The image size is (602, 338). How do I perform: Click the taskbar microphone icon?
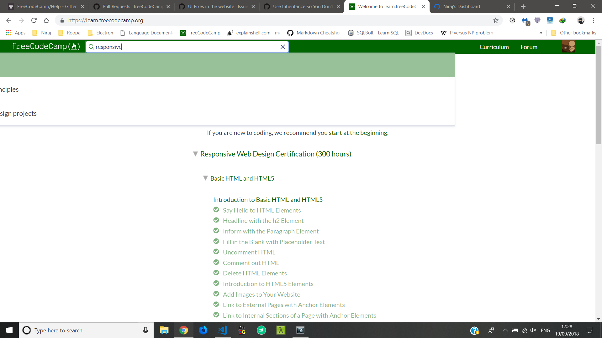pyautogui.click(x=145, y=330)
